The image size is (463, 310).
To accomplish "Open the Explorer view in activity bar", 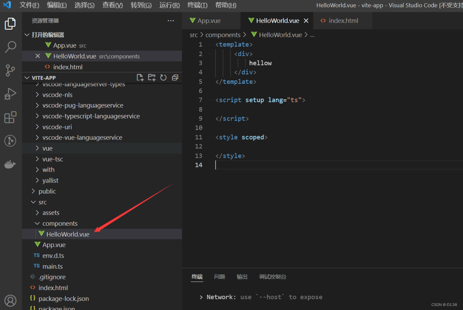I will [x=10, y=24].
